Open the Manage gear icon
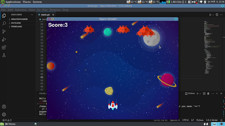 tap(4, 114)
